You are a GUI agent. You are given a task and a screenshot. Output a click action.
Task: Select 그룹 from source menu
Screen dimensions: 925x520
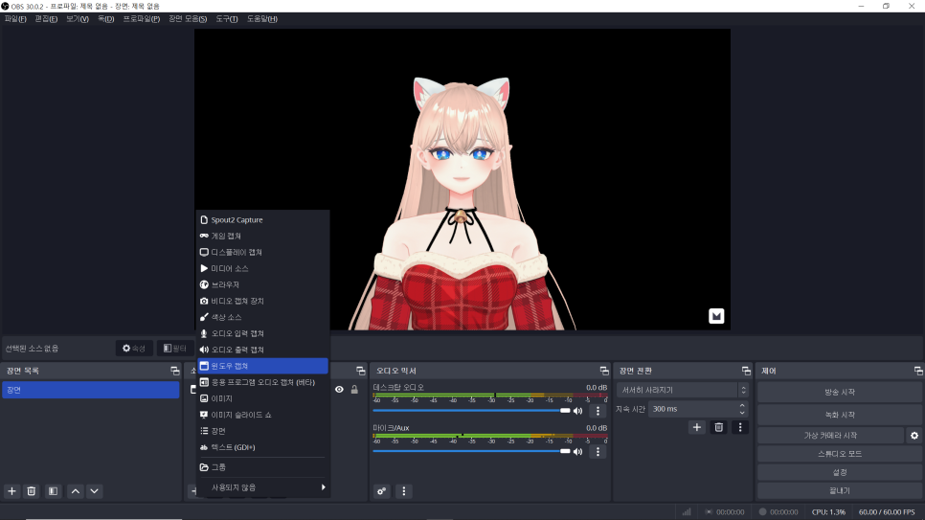pyautogui.click(x=262, y=467)
